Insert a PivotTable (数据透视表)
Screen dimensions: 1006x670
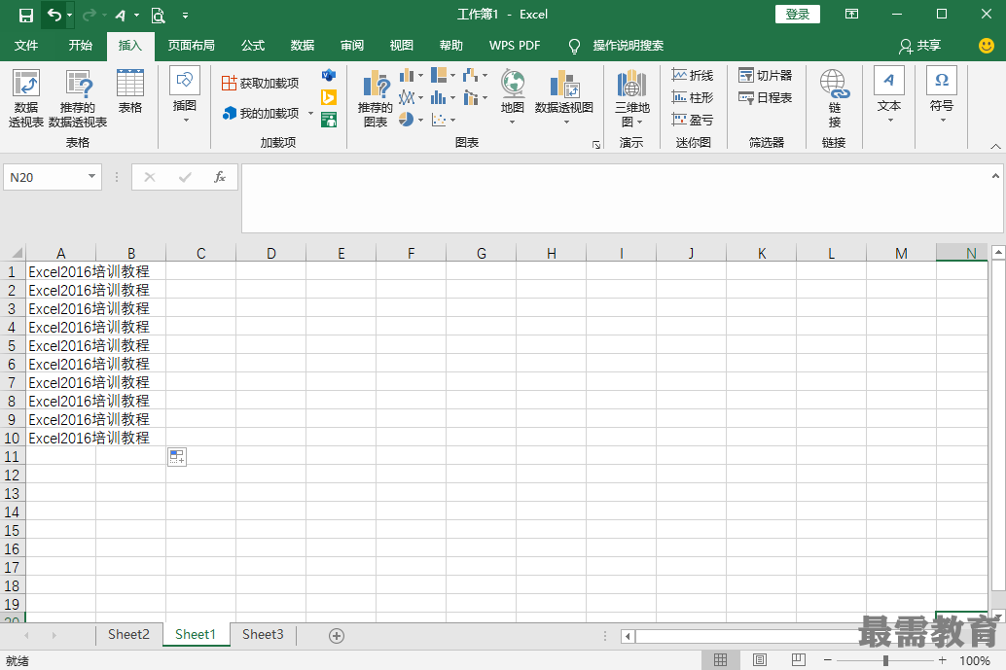26,98
